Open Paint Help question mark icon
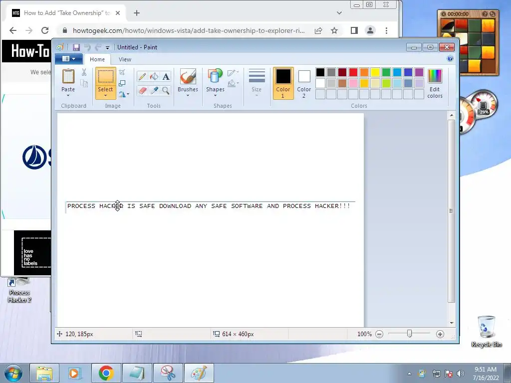Image resolution: width=511 pixels, height=383 pixels. 450,59
